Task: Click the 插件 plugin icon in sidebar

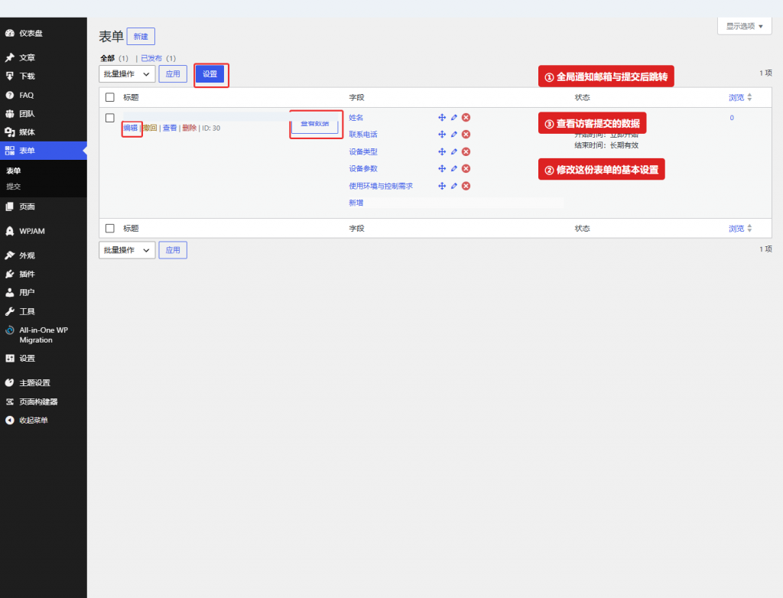Action: point(9,274)
